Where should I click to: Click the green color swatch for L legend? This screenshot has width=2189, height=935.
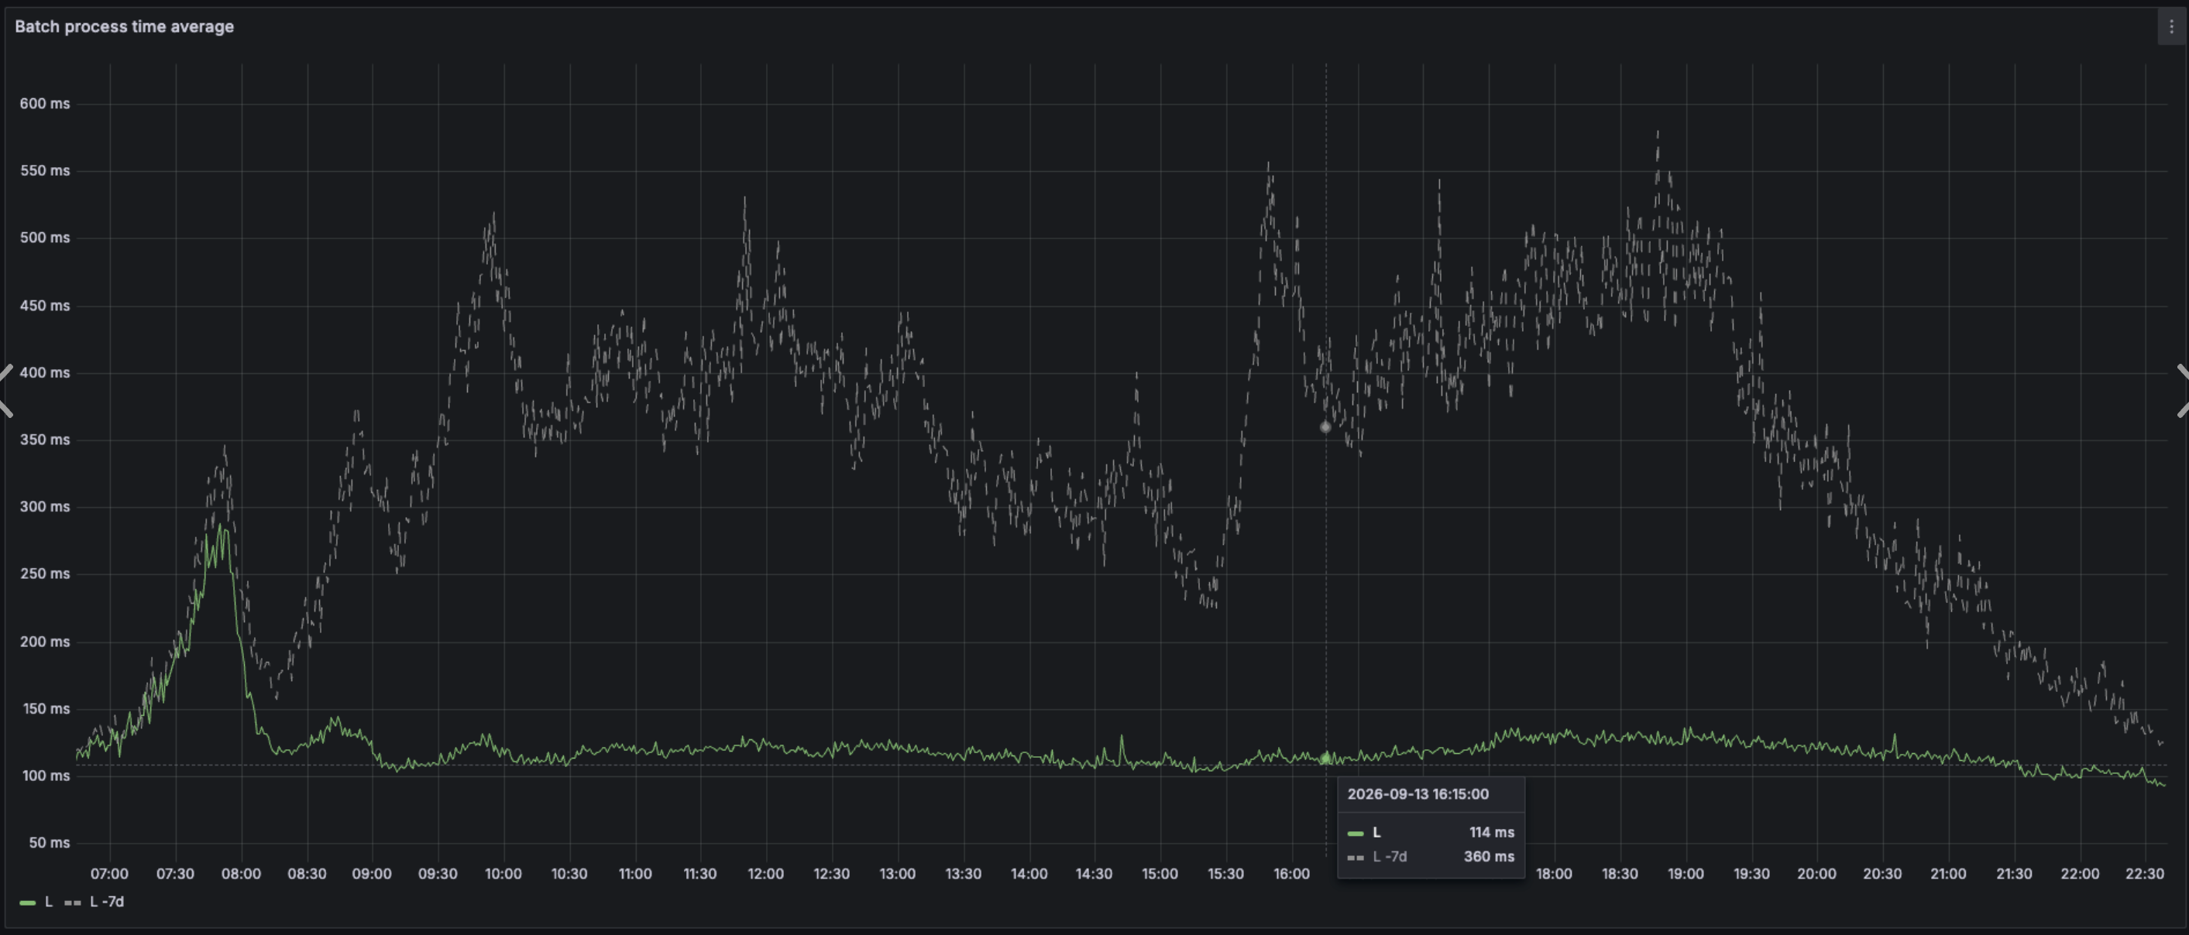pos(28,902)
